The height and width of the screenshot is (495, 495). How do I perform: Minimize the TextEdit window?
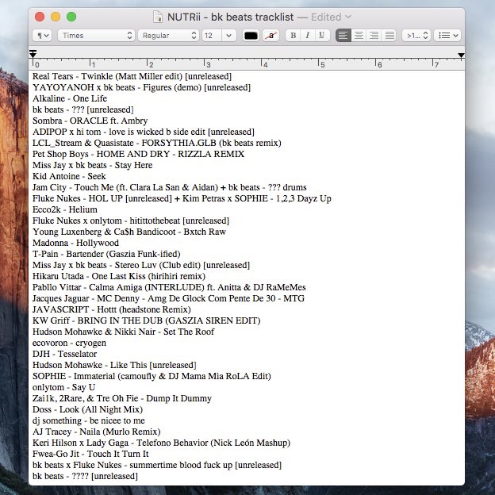[56, 17]
